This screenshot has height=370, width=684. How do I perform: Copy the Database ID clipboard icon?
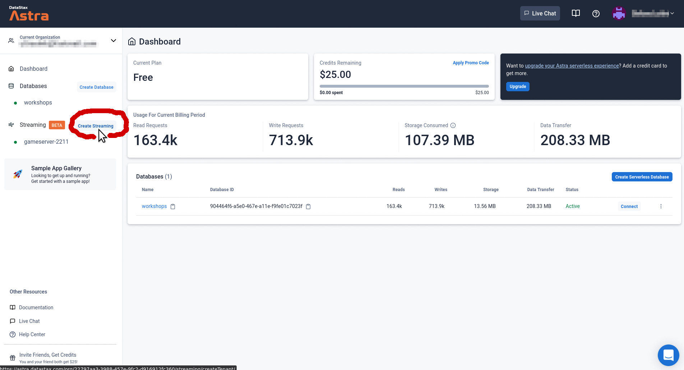tap(308, 207)
